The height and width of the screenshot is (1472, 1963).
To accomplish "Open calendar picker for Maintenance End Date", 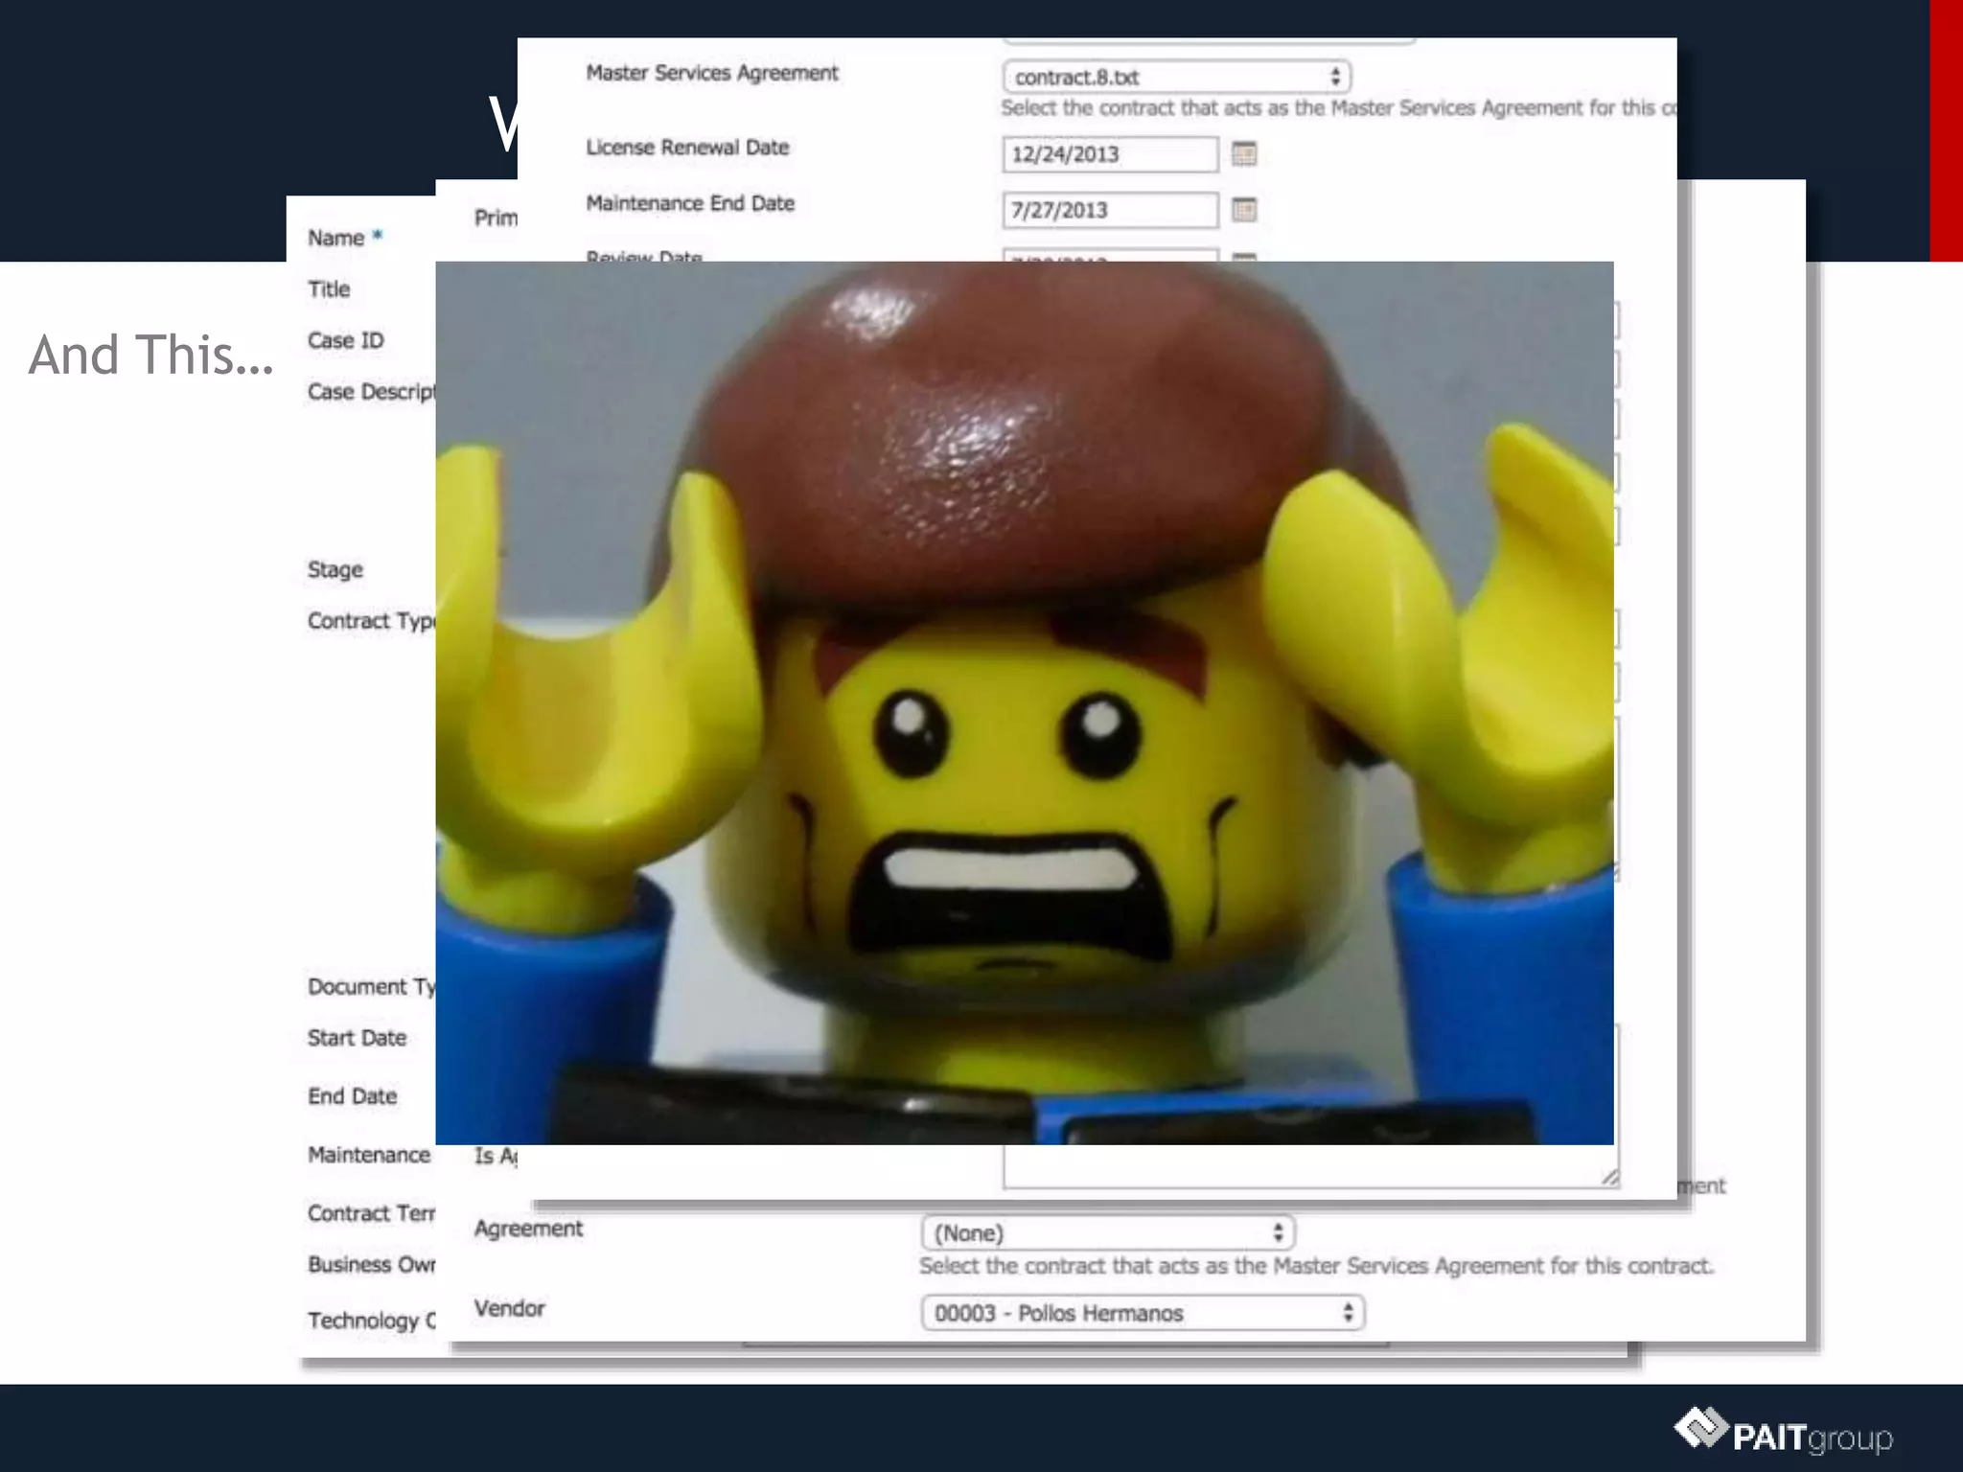I will (1244, 210).
